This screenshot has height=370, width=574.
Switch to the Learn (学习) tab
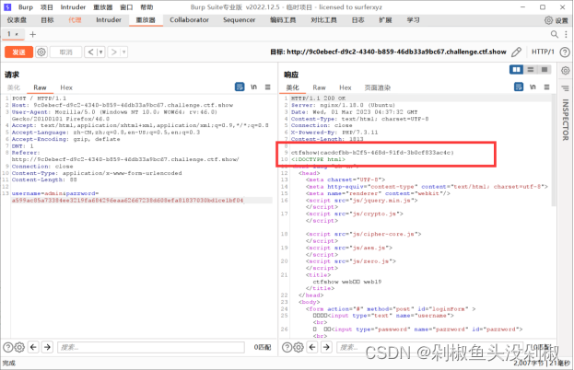click(413, 20)
